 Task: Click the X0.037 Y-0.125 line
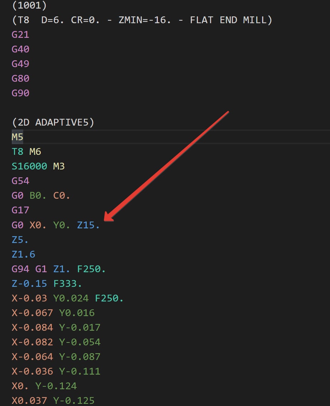point(53,401)
